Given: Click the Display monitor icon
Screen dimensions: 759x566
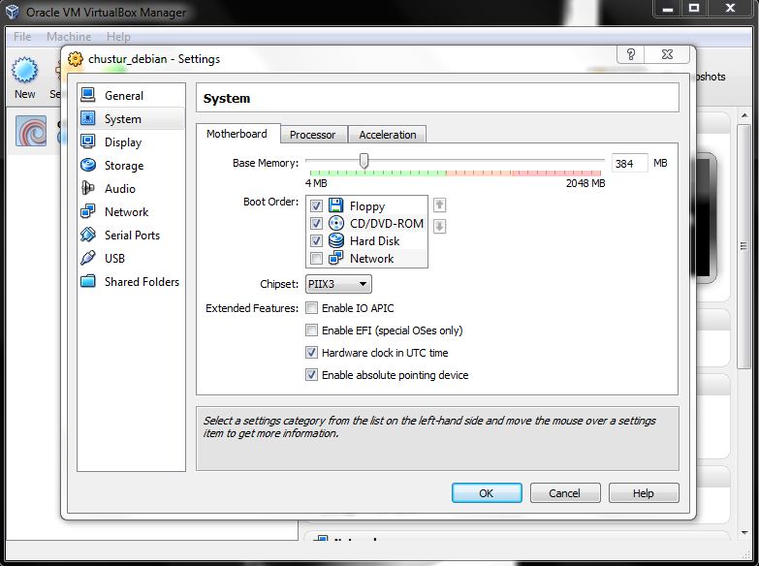Looking at the screenshot, I should (x=88, y=141).
